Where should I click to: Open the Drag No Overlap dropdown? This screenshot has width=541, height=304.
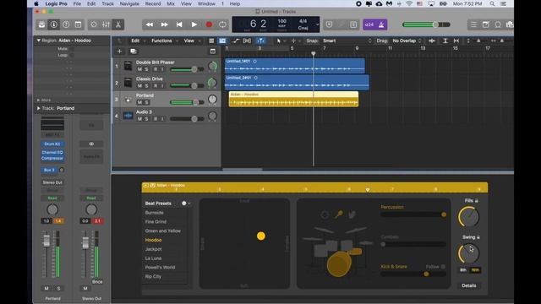tap(407, 41)
